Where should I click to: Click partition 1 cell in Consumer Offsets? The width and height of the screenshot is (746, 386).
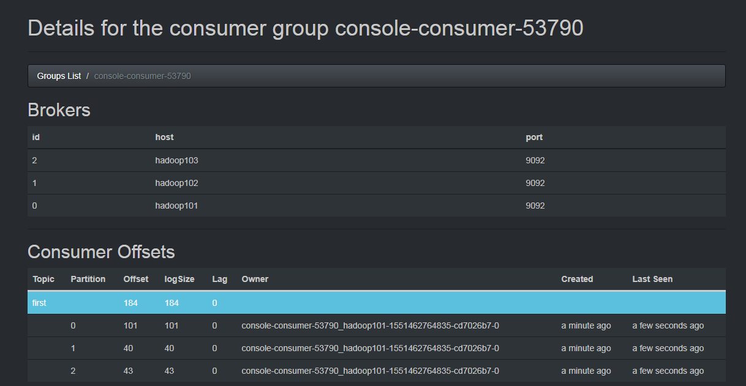pyautogui.click(x=73, y=348)
